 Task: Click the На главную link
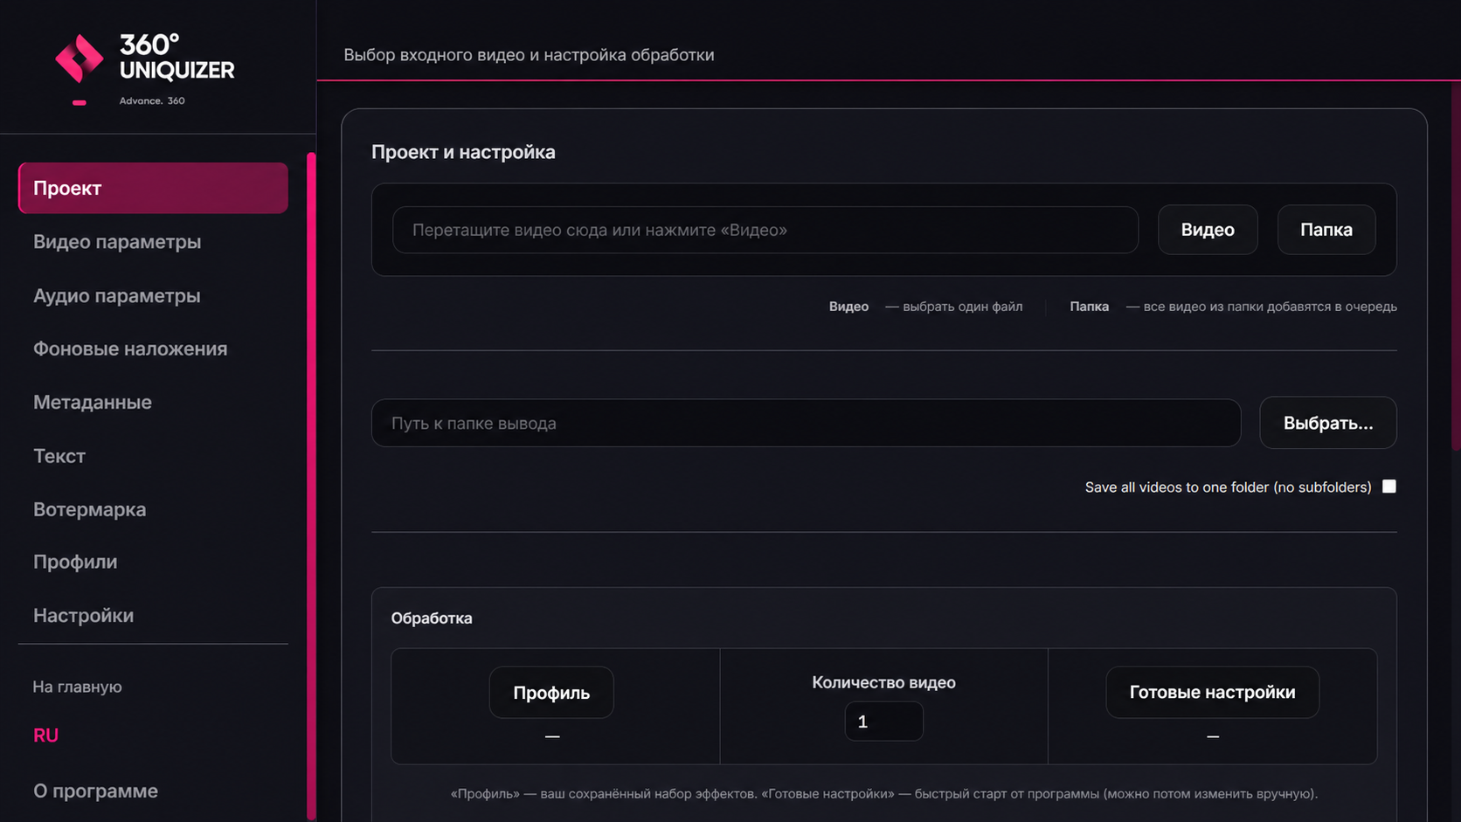tap(77, 687)
